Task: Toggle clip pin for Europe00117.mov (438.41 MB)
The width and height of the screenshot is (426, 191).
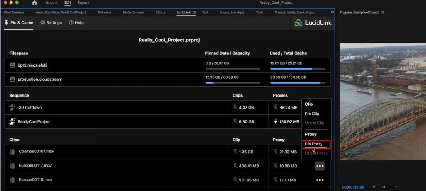Action: [235, 166]
